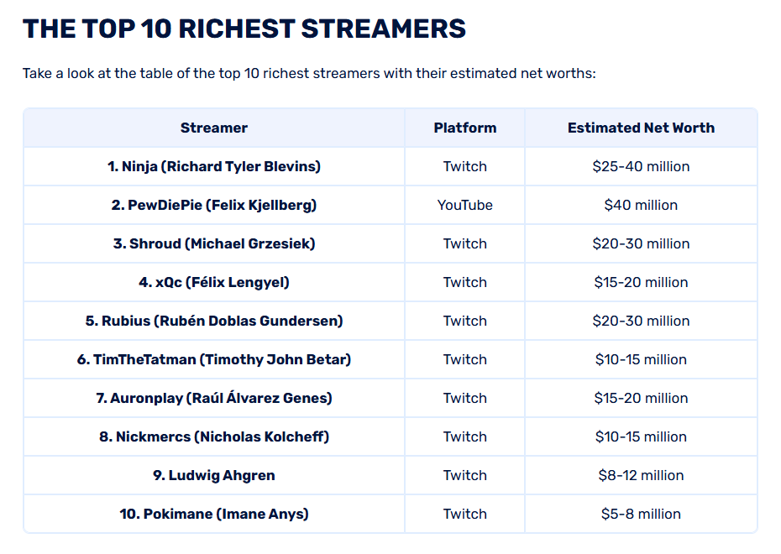Select the Rubius (Rubén Doblas Gundersen) cell
Image resolution: width=781 pixels, height=554 pixels.
[214, 321]
